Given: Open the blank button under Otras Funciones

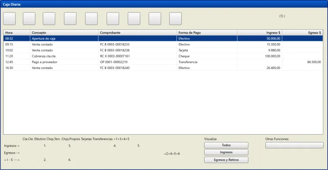Looking at the screenshot, I should (294, 145).
